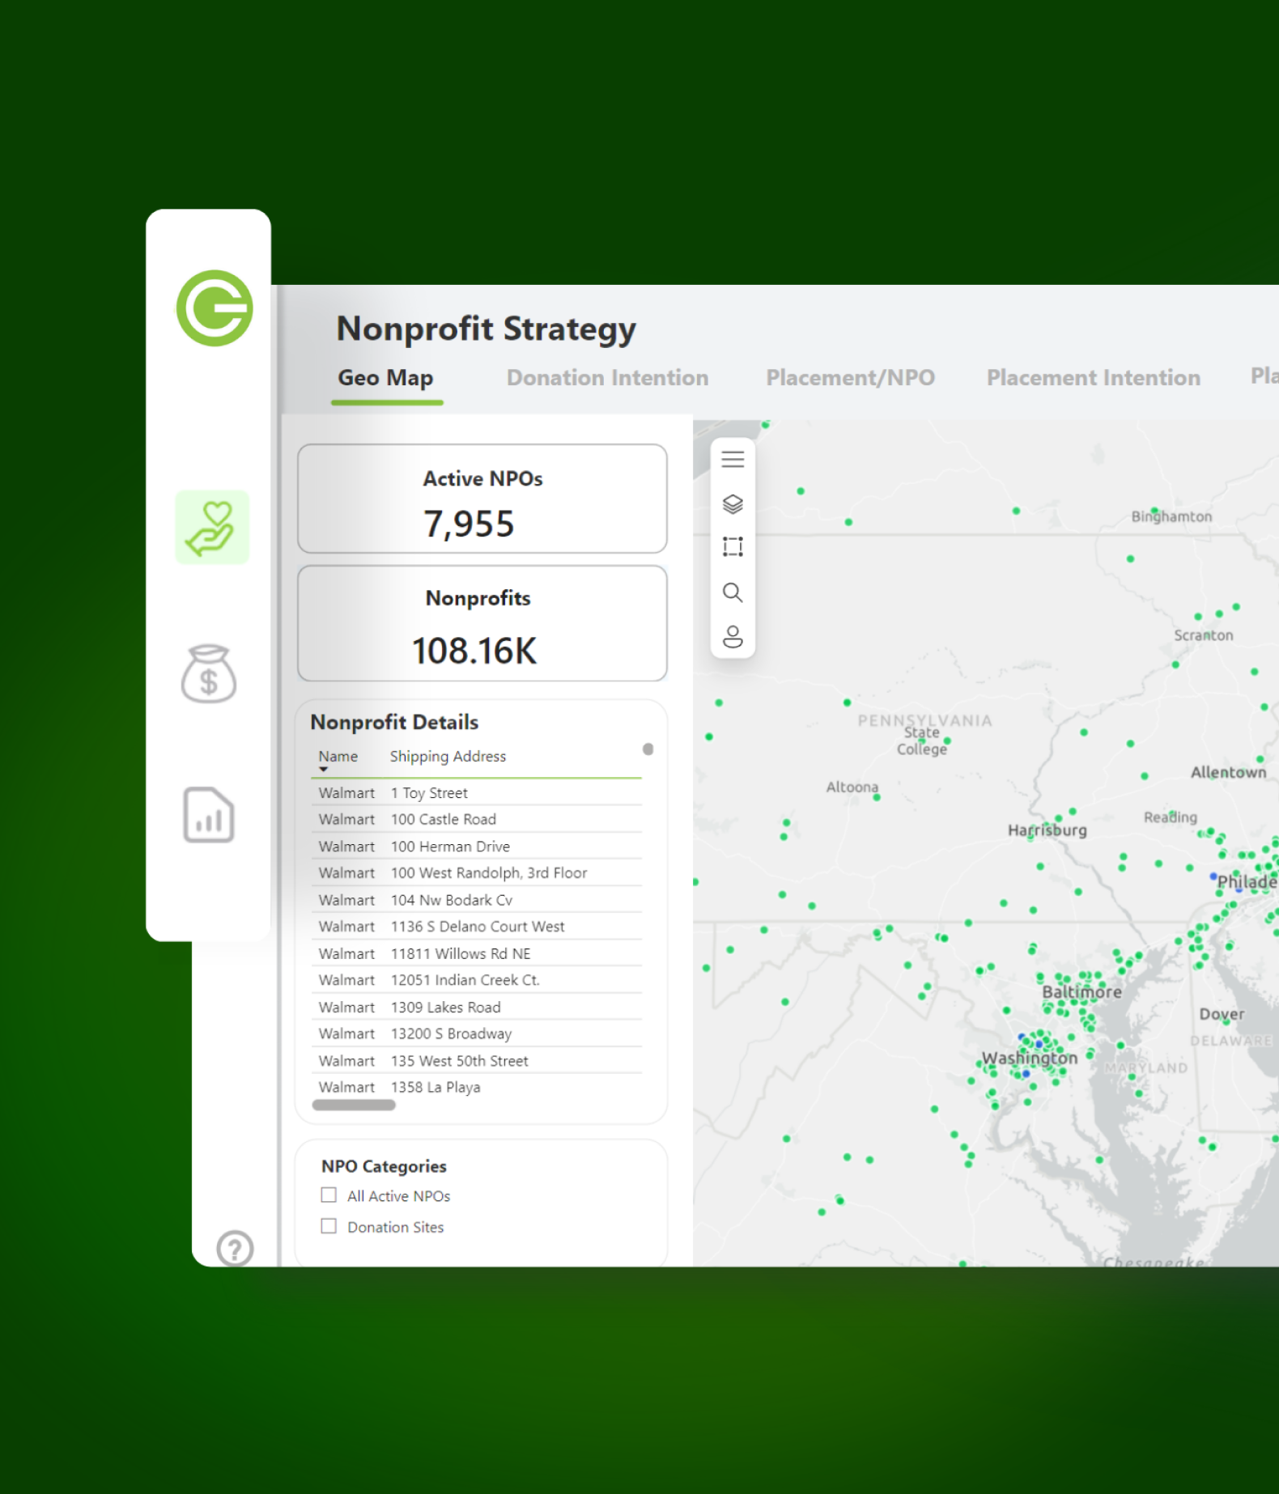Switch to the Donation Intention tab
1279x1494 pixels.
pos(607,378)
